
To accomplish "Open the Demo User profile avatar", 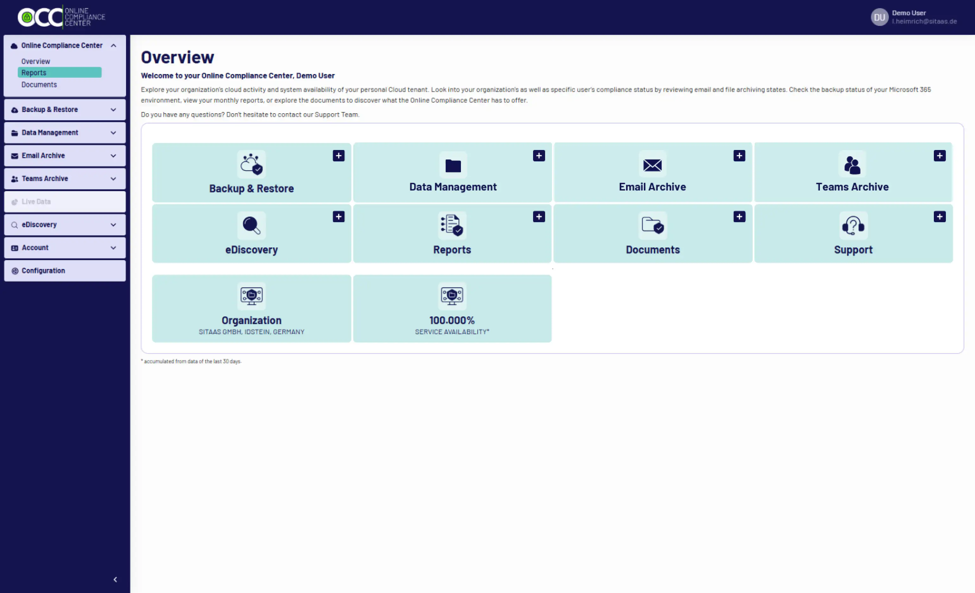I will point(879,17).
